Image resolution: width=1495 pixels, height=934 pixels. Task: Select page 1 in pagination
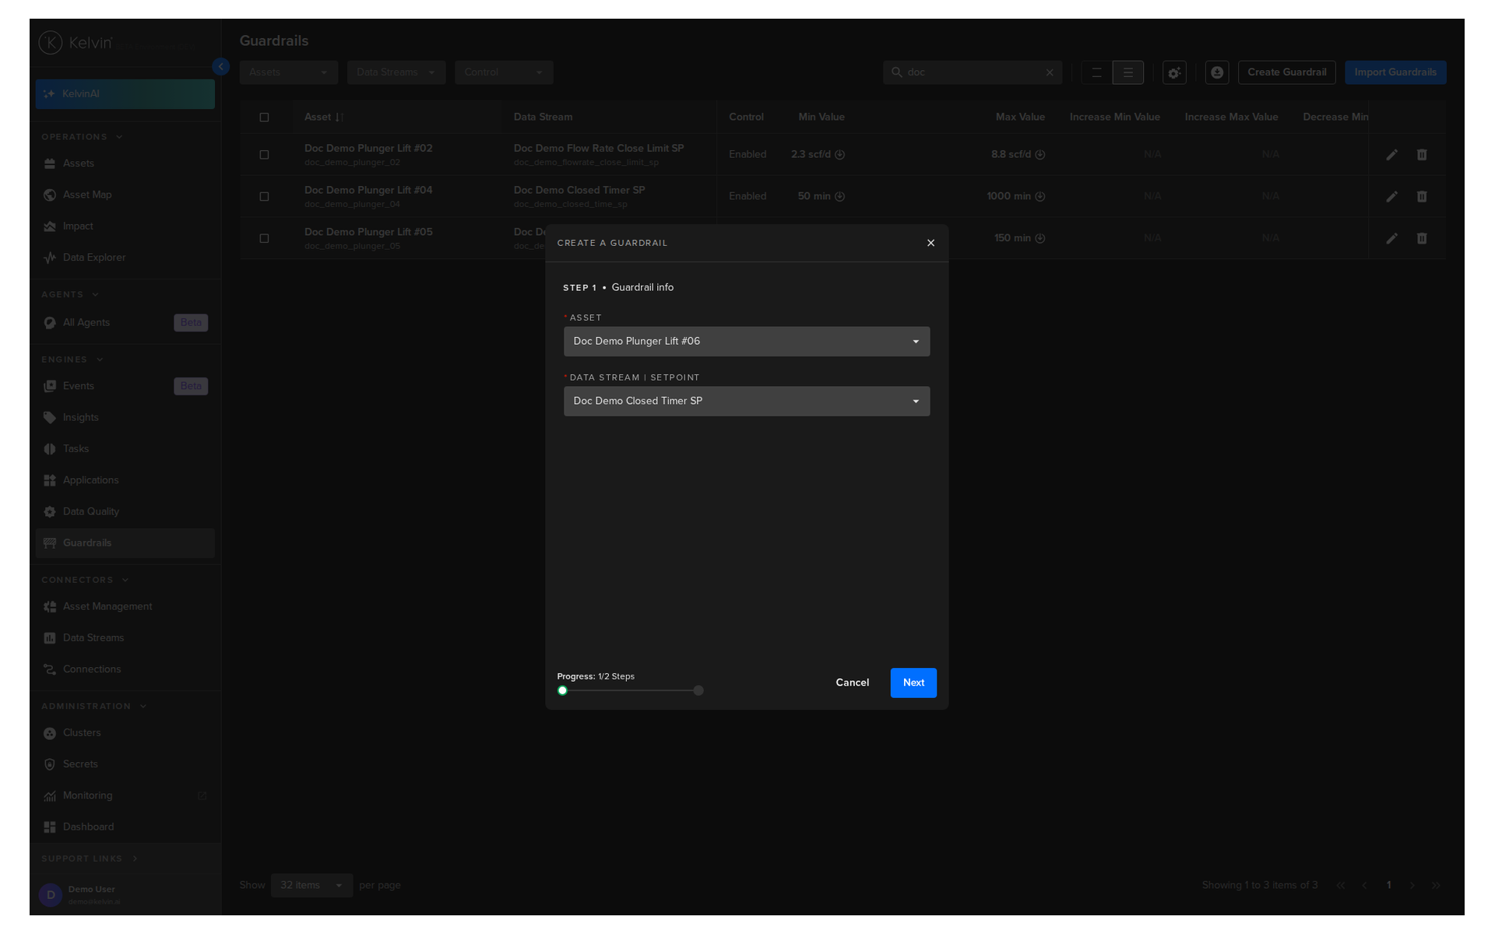[x=1388, y=886]
